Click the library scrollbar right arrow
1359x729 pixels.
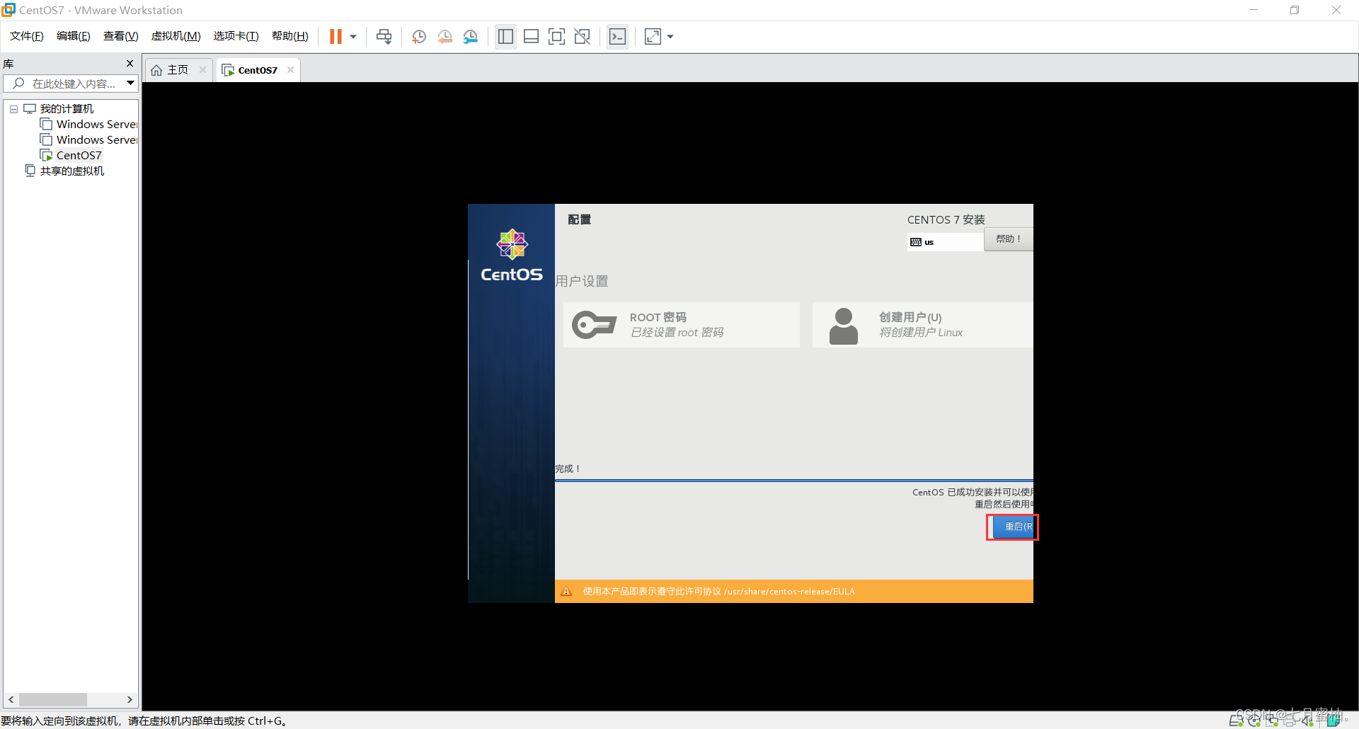(130, 699)
